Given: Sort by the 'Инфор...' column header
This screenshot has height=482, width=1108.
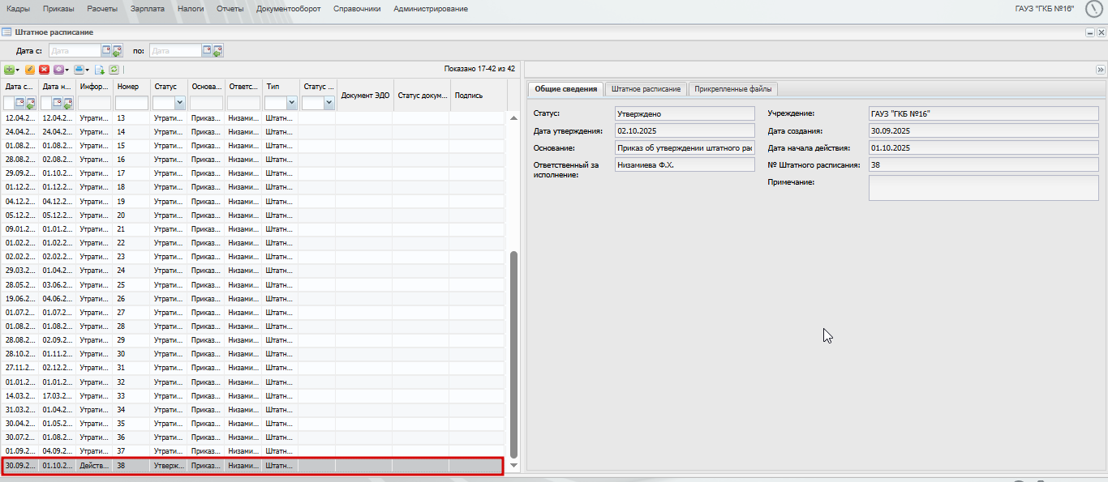Looking at the screenshot, I should pyautogui.click(x=95, y=86).
